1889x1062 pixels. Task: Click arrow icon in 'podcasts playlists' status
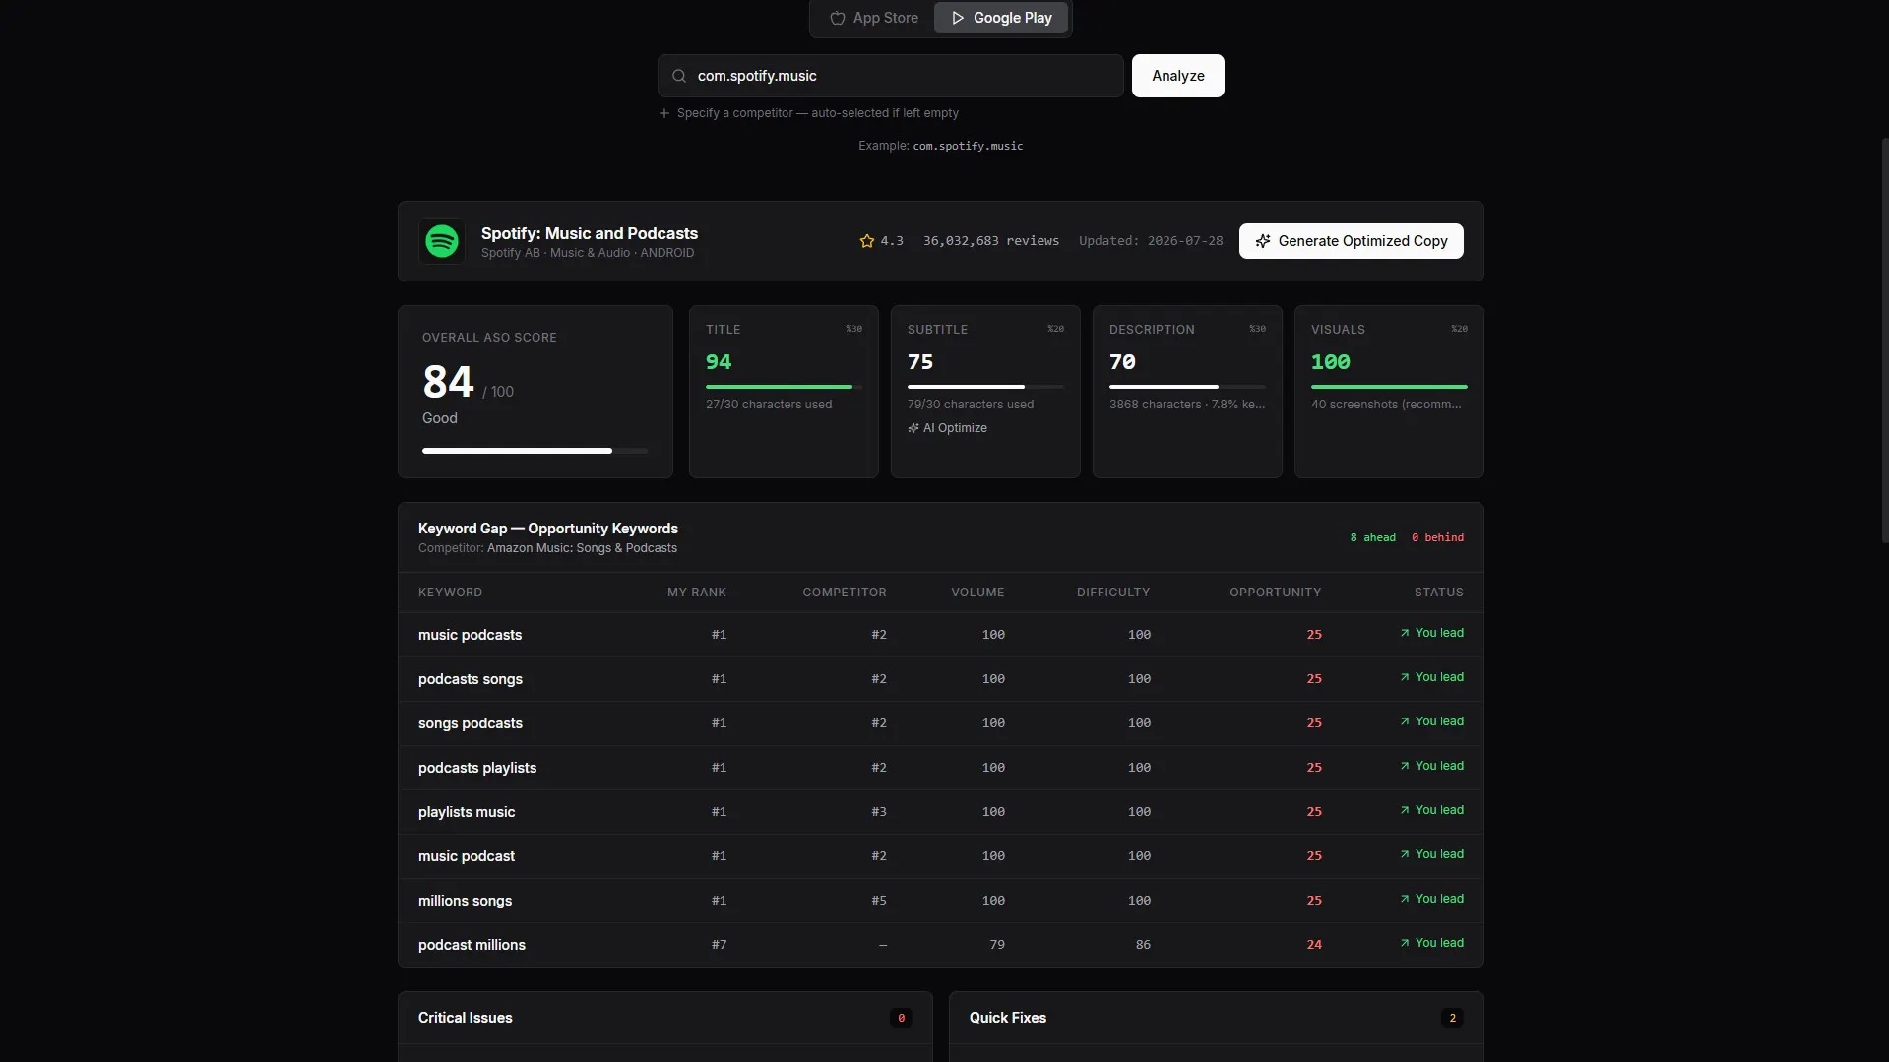[1405, 766]
